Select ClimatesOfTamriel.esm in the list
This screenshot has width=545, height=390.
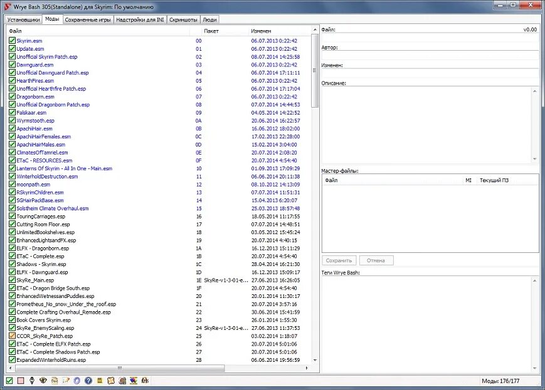[159, 152]
